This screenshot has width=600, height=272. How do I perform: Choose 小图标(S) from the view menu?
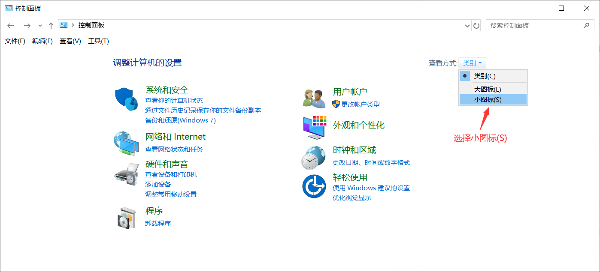(x=493, y=99)
